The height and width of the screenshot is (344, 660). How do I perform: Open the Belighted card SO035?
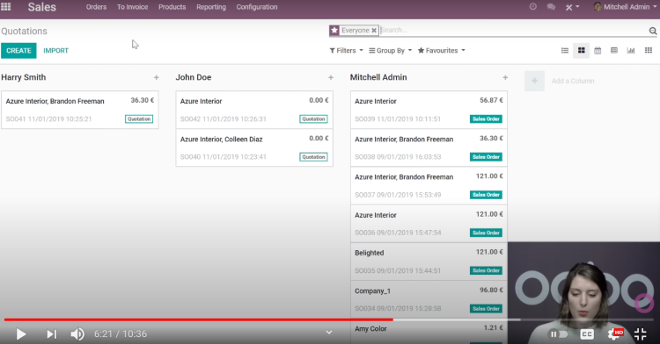(429, 262)
